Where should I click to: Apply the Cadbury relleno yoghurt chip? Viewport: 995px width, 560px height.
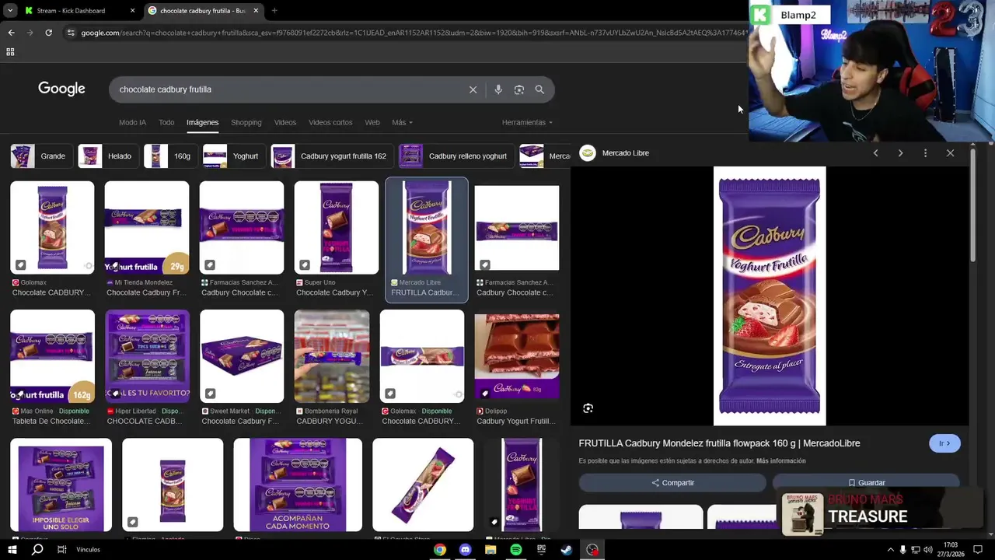click(456, 156)
